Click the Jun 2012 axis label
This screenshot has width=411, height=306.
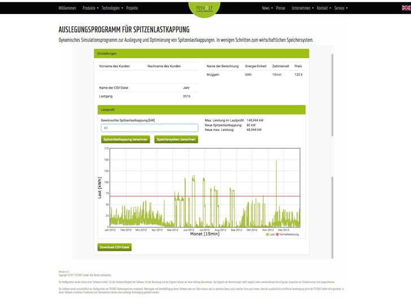[189, 230]
